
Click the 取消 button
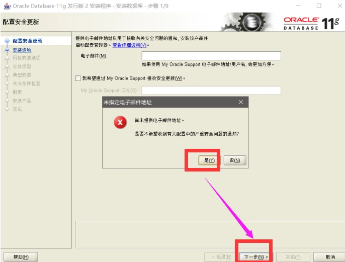tap(330, 257)
